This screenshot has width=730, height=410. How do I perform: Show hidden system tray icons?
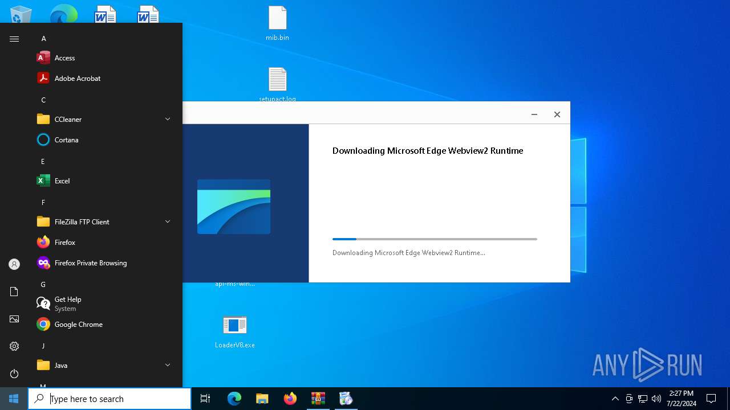(x=615, y=399)
